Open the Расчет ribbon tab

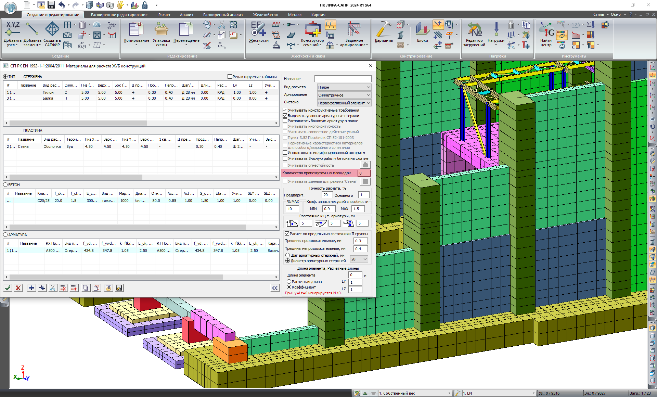point(164,15)
